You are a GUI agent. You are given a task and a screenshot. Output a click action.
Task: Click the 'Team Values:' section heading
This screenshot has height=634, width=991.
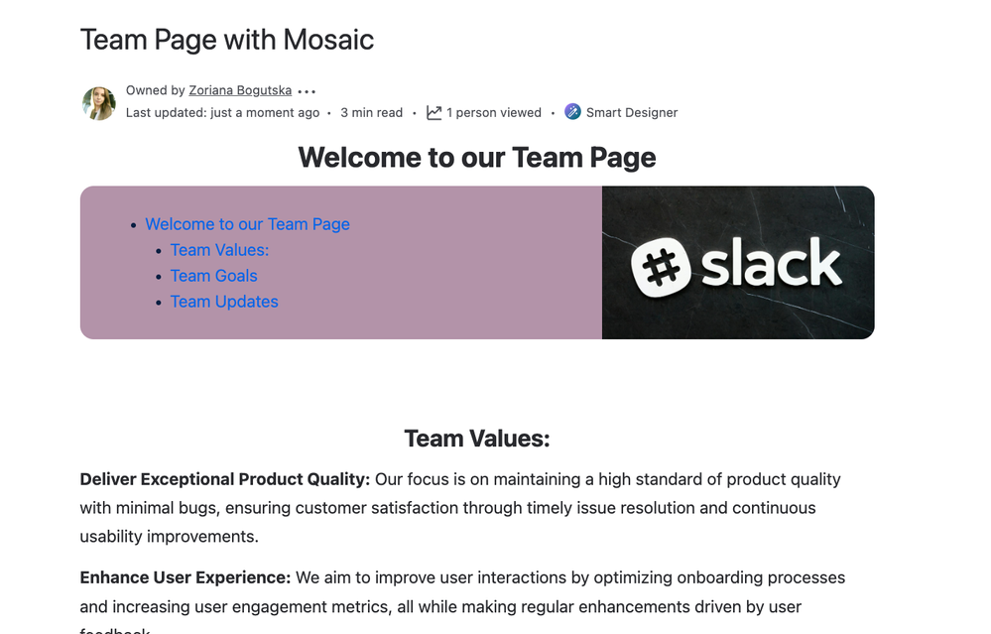476,439
